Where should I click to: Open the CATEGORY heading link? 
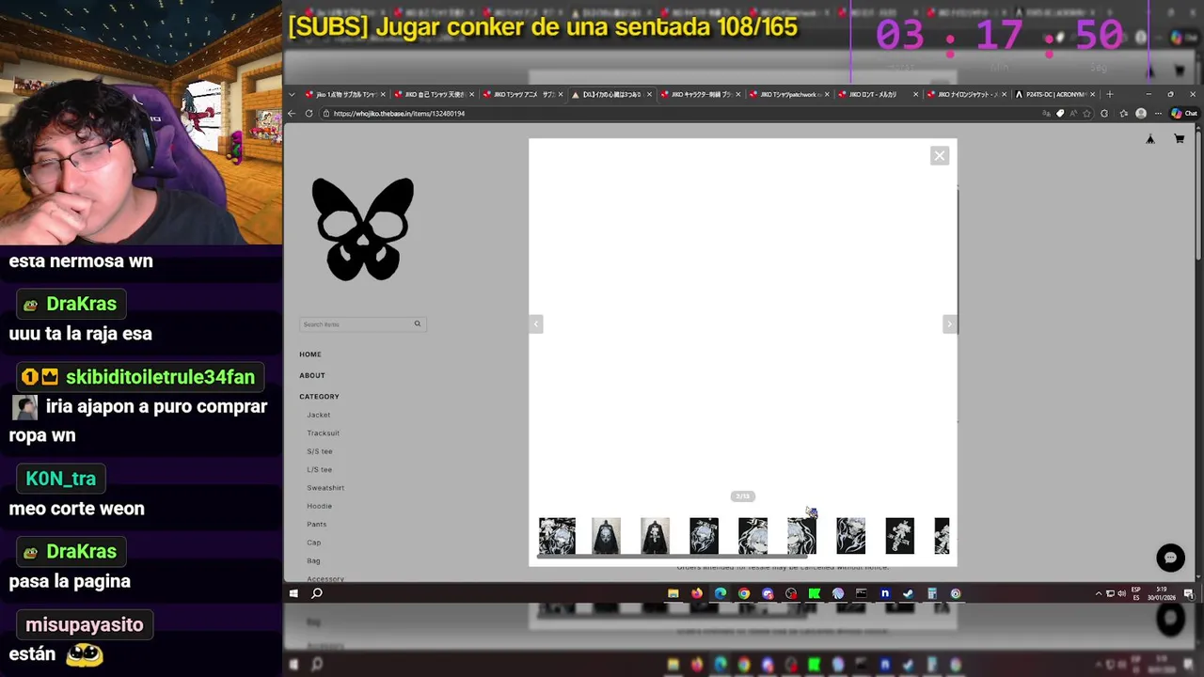tap(319, 397)
